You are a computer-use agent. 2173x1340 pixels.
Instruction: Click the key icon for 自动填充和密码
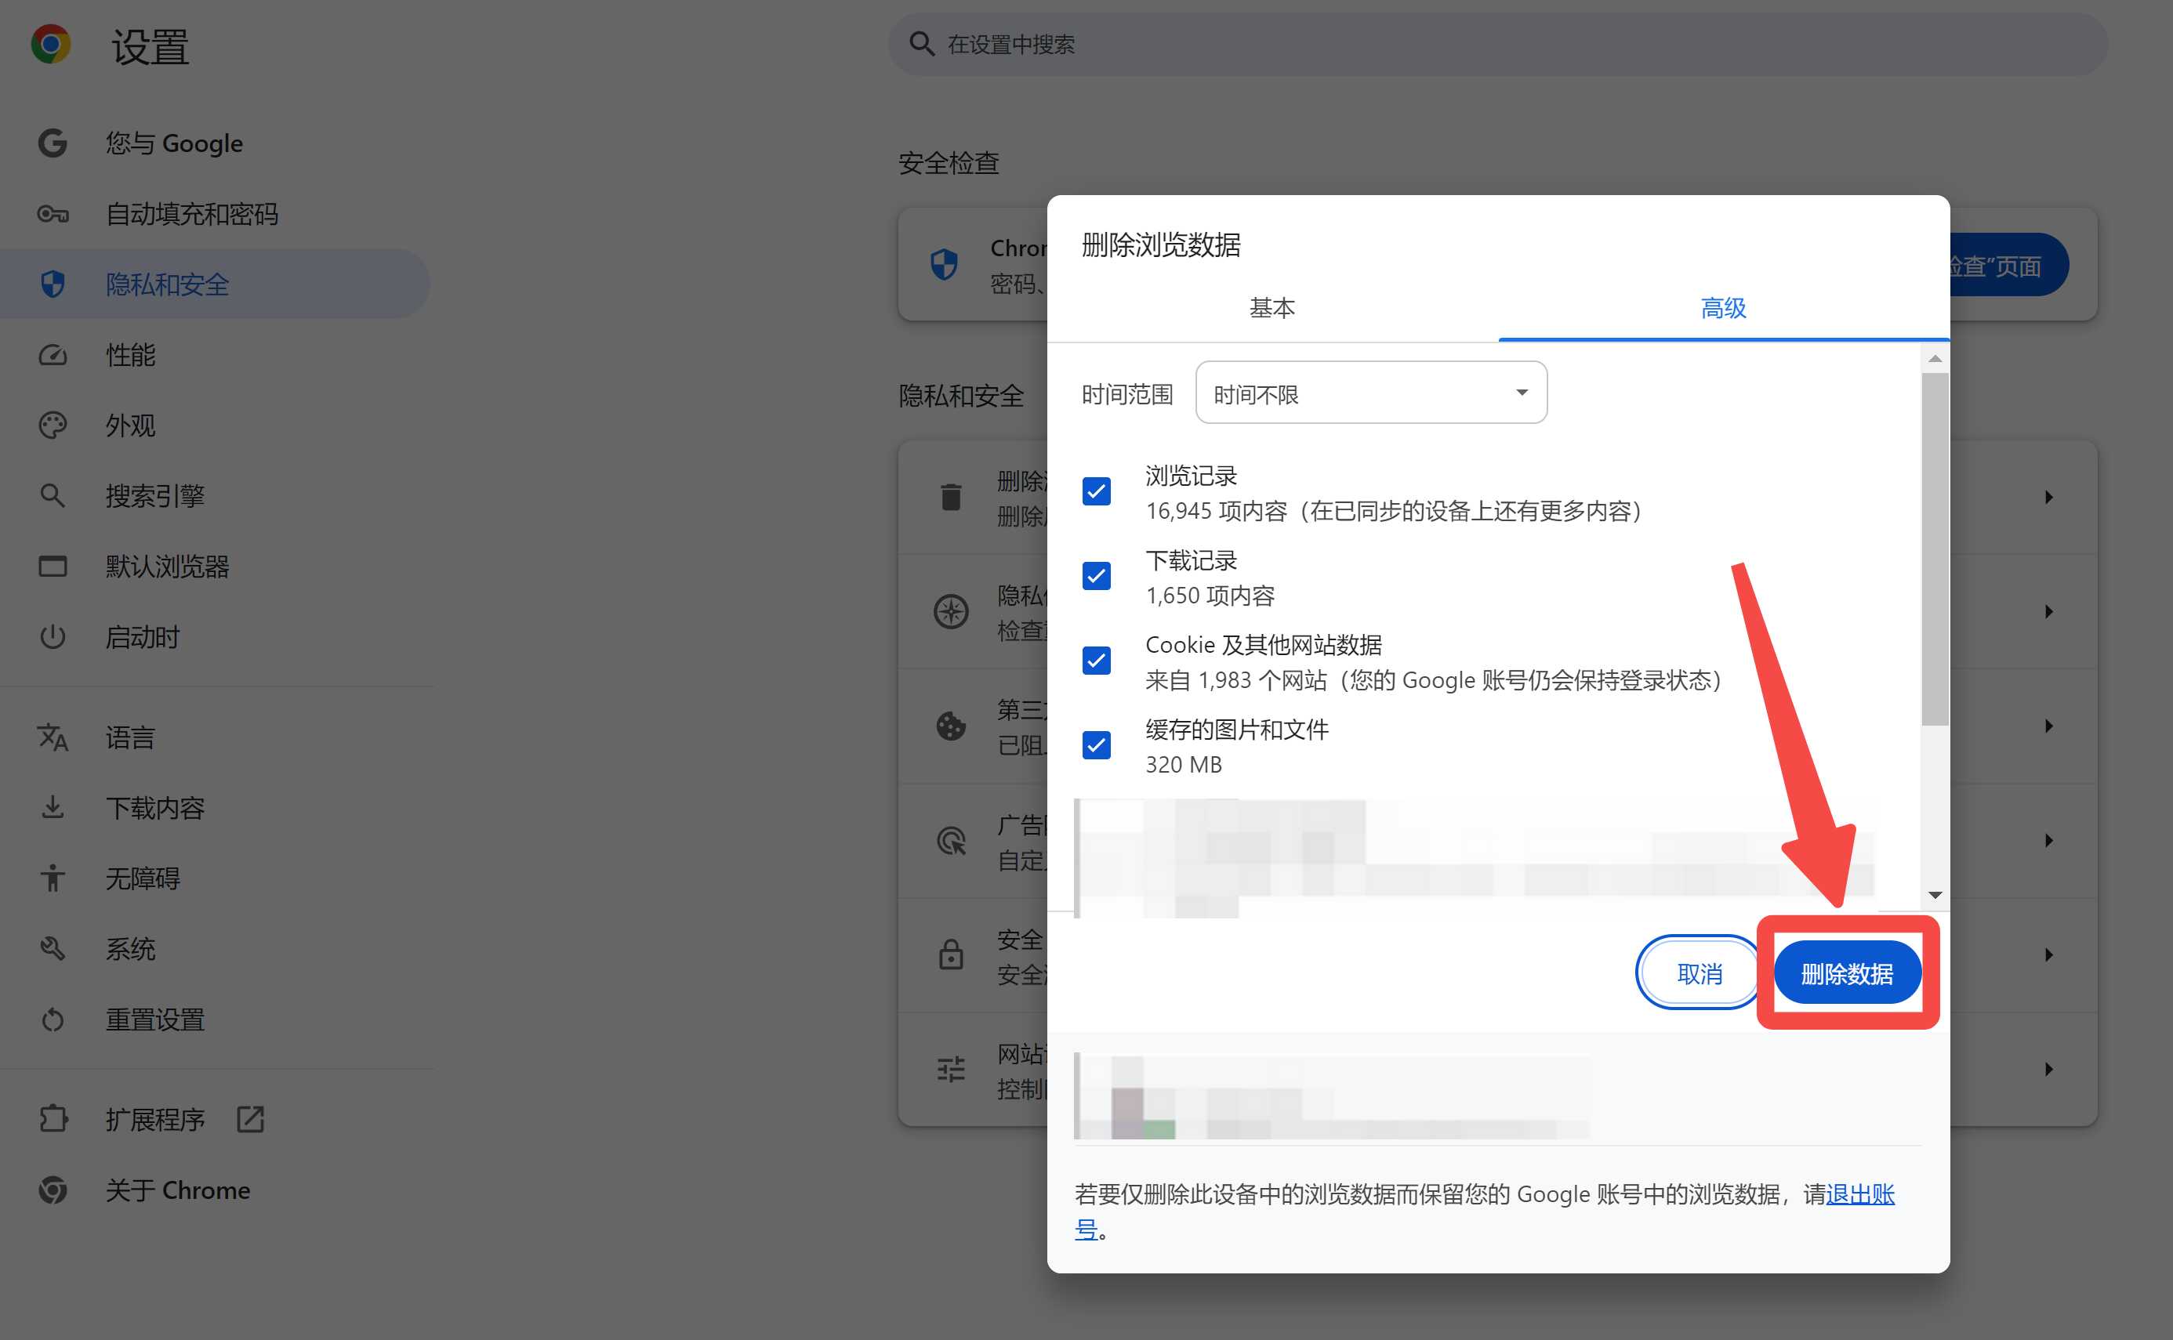53,215
